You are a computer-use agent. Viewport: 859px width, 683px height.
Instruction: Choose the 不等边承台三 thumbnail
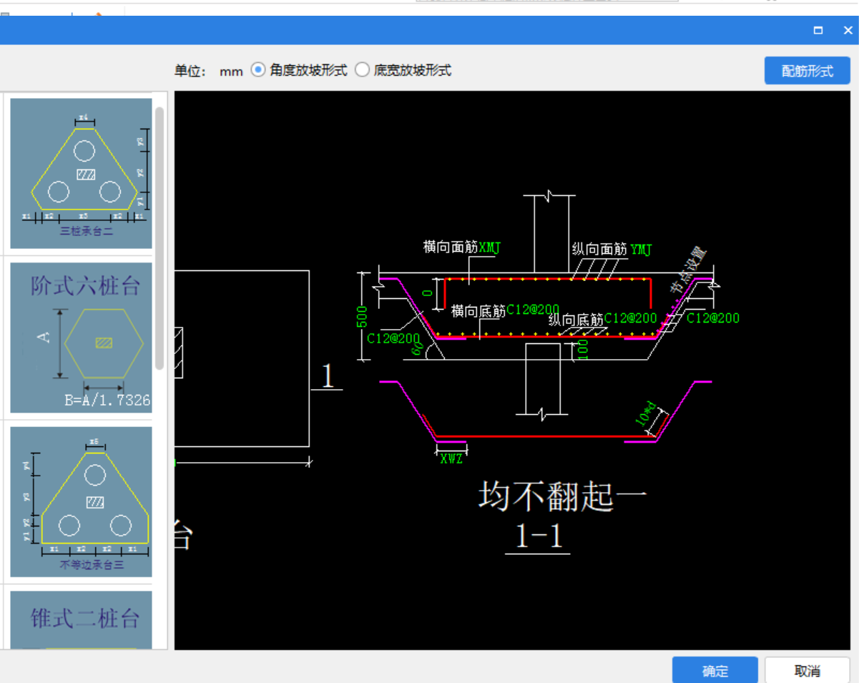[82, 501]
